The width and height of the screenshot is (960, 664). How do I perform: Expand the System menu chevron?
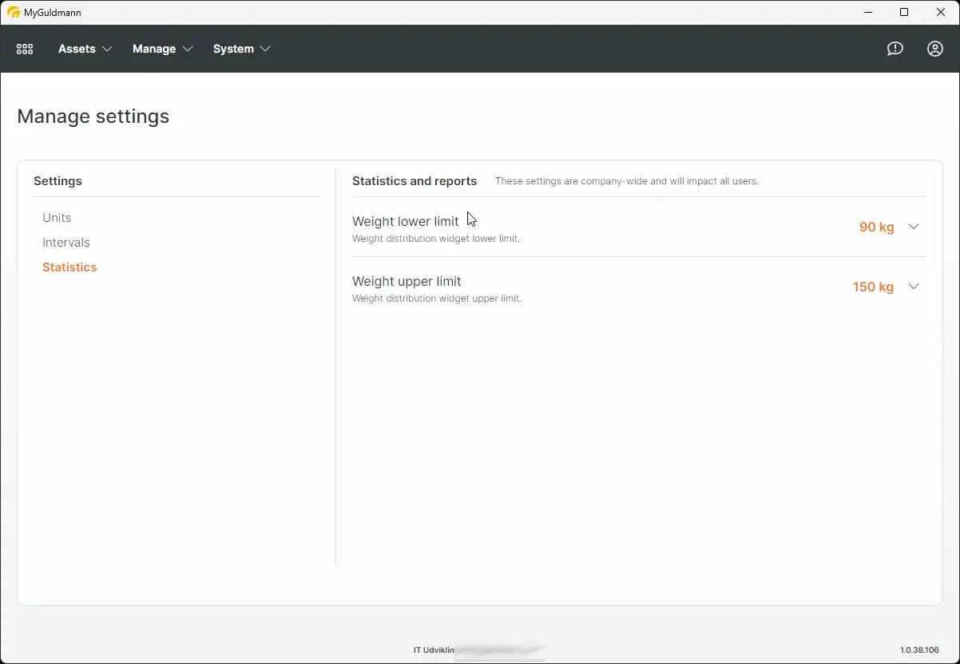pyautogui.click(x=266, y=49)
